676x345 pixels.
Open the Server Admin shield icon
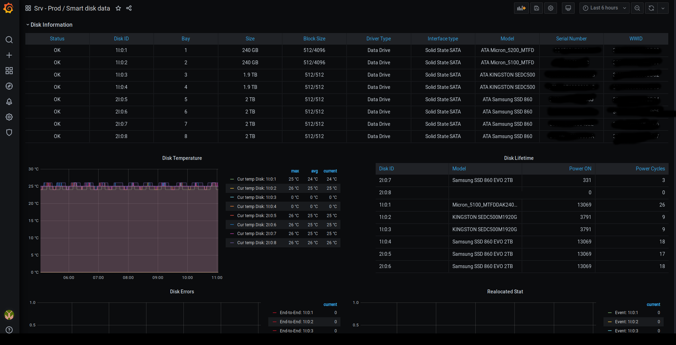pyautogui.click(x=9, y=132)
